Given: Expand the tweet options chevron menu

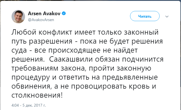Looking at the screenshot, I should pos(167,17).
